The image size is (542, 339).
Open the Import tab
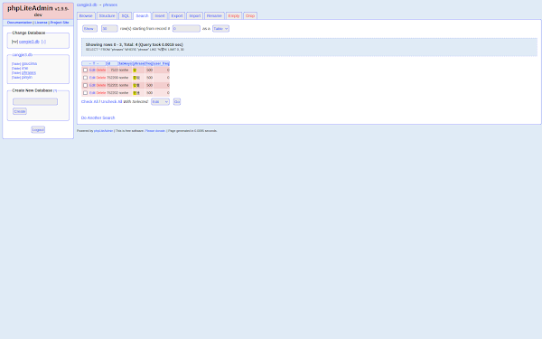194,16
